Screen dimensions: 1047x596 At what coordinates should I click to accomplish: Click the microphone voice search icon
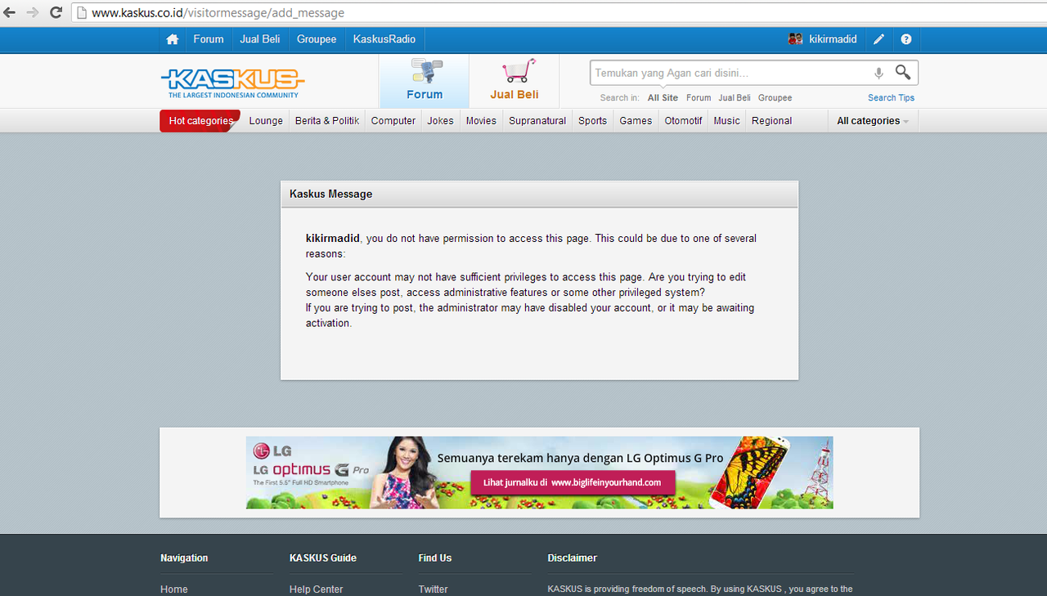point(878,73)
